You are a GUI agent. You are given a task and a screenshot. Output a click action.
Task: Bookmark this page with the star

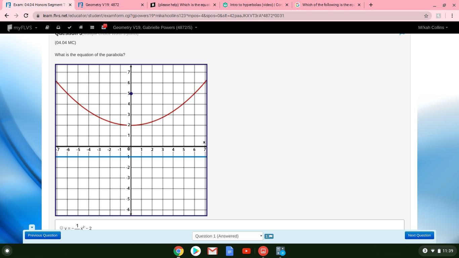click(426, 16)
